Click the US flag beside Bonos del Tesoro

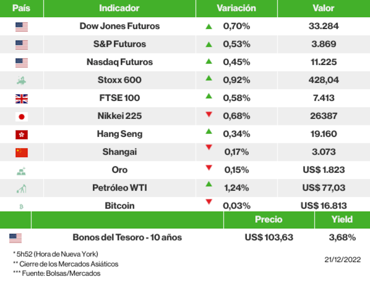click(x=16, y=238)
